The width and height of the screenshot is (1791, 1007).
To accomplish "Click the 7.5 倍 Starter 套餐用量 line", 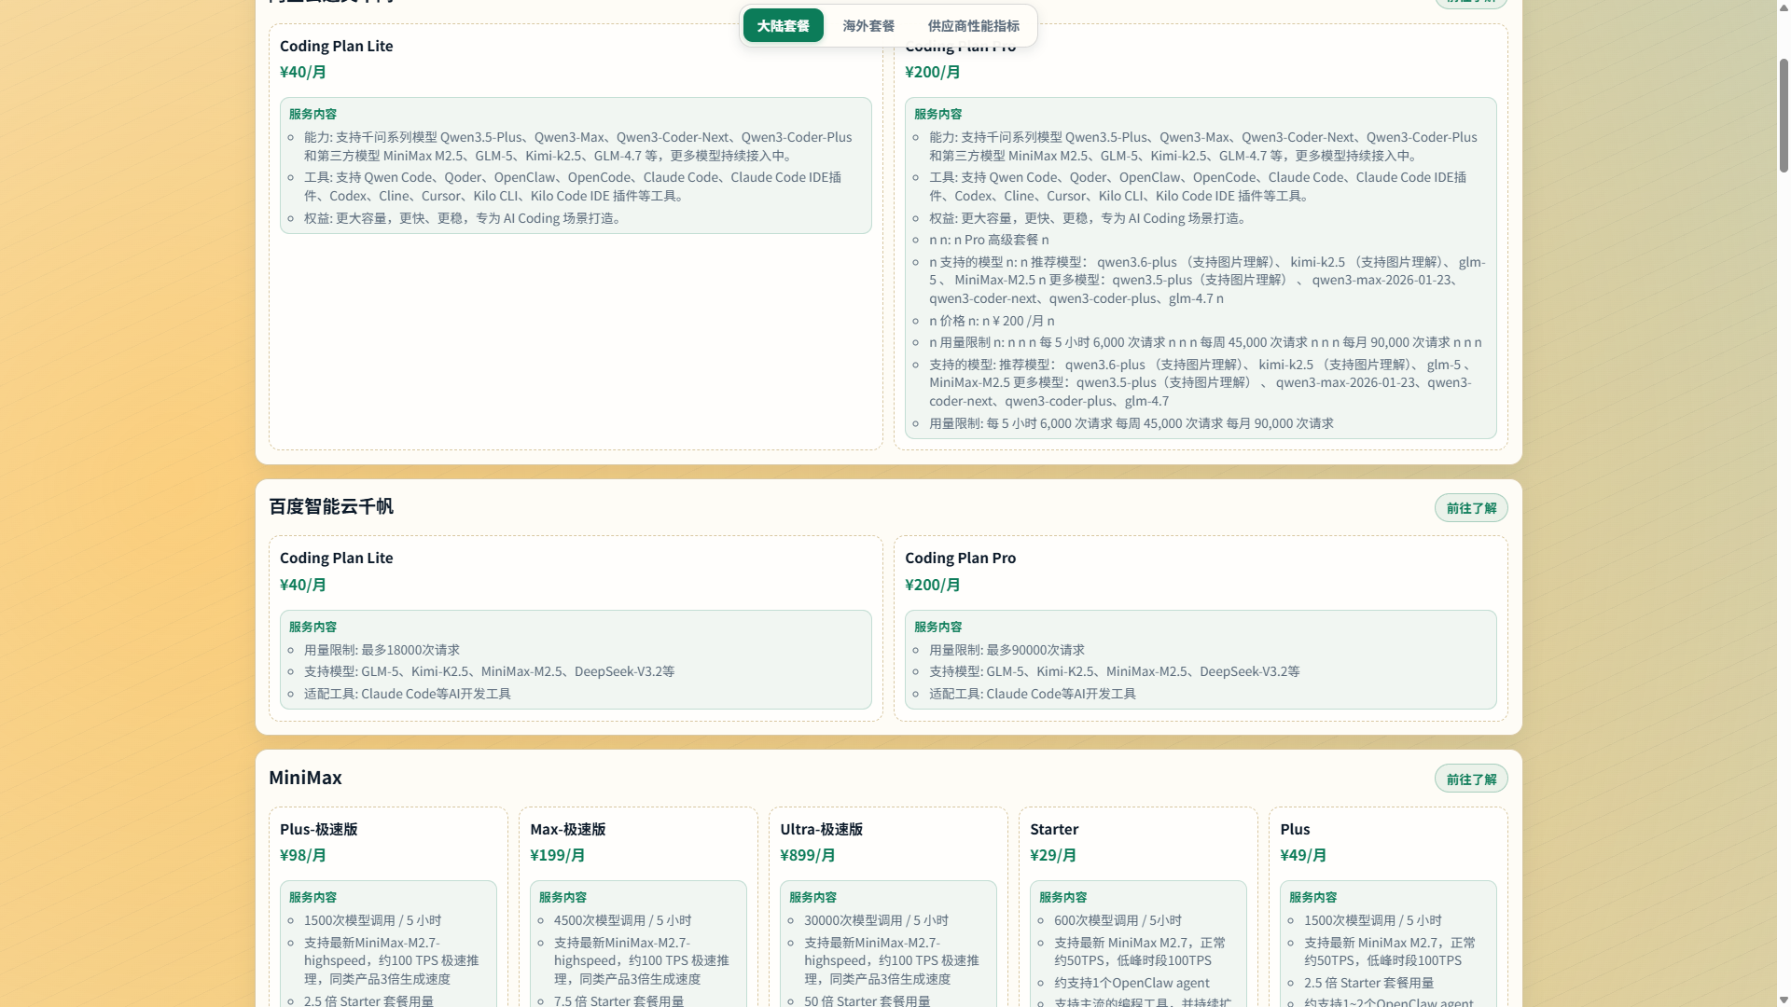I will [x=618, y=1000].
